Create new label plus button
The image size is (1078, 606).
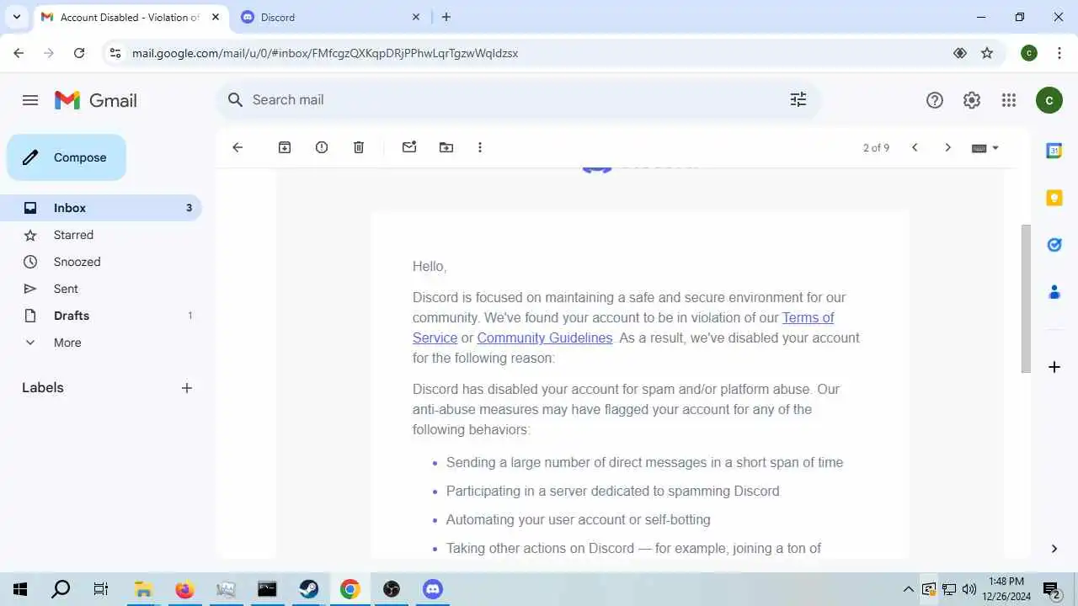pyautogui.click(x=187, y=388)
